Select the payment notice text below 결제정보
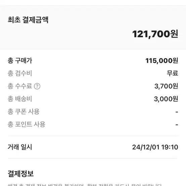 tap(85, 185)
